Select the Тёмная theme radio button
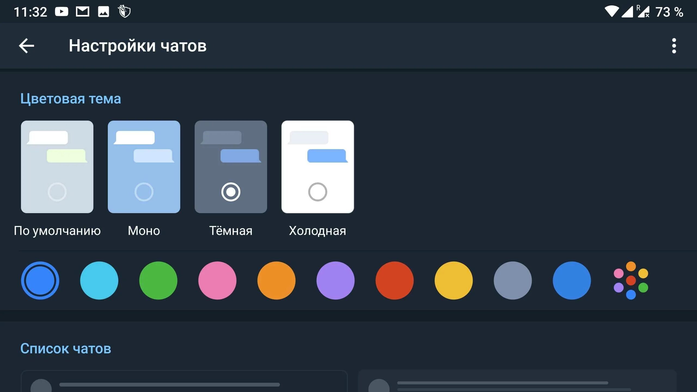The width and height of the screenshot is (697, 392). [231, 192]
